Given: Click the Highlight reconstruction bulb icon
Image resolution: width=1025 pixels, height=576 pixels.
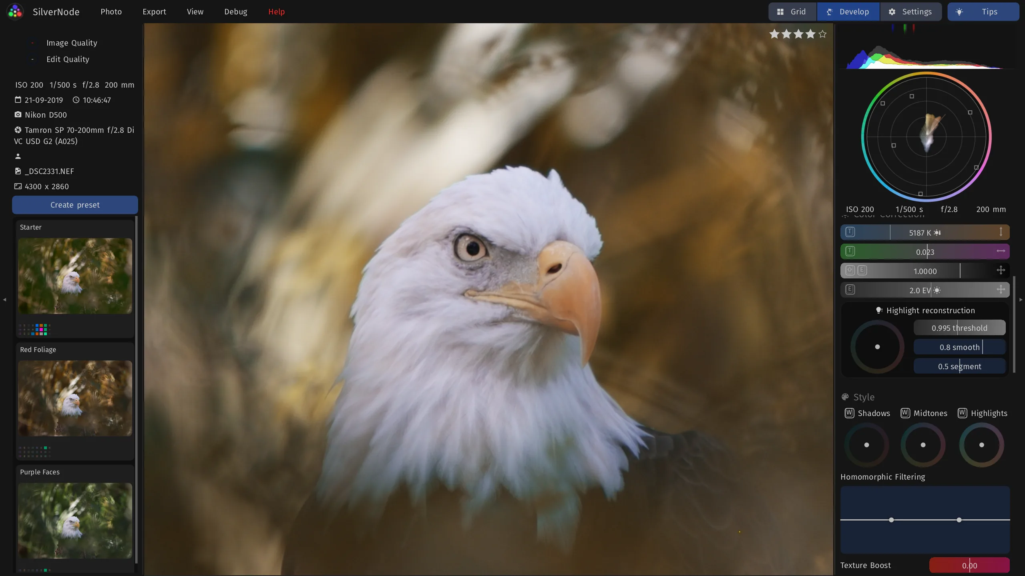Looking at the screenshot, I should 879,310.
